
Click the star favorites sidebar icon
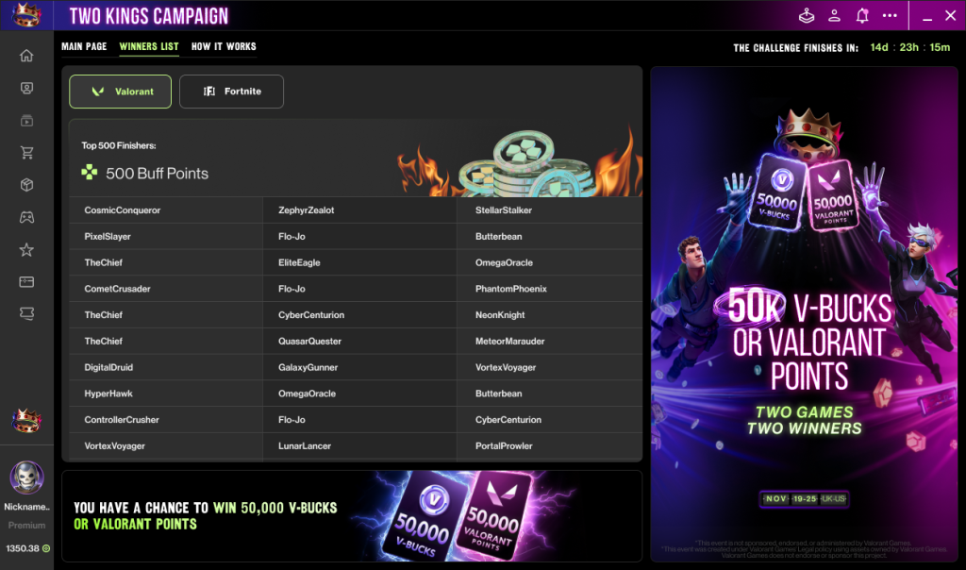pos(26,250)
